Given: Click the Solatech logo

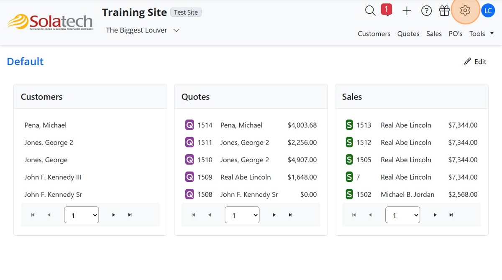Looking at the screenshot, I should (50, 22).
